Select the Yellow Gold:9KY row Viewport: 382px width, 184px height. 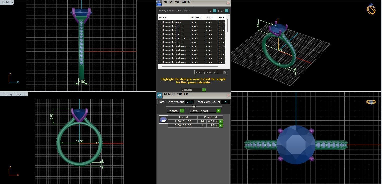(192, 23)
